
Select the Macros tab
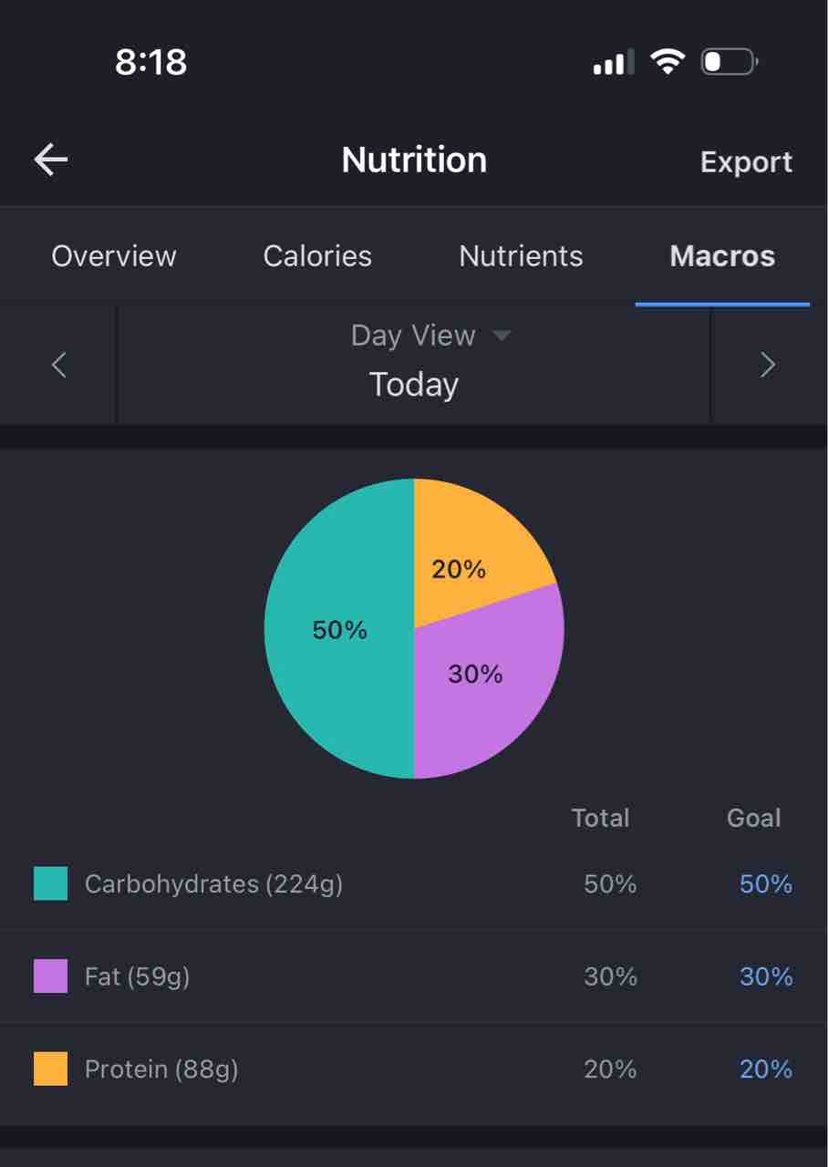[722, 256]
